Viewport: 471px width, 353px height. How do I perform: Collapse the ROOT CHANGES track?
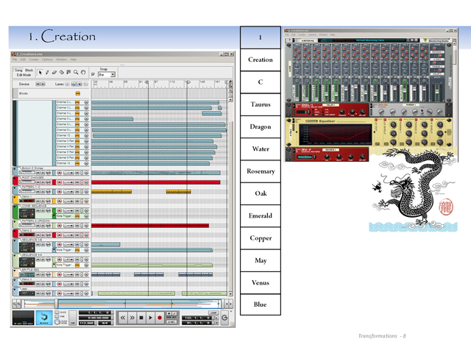click(15, 178)
